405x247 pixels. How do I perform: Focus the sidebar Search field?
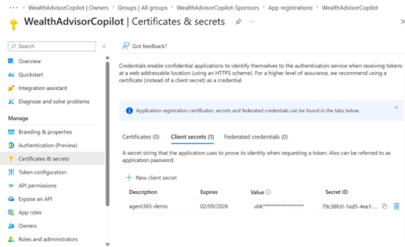tap(52, 46)
